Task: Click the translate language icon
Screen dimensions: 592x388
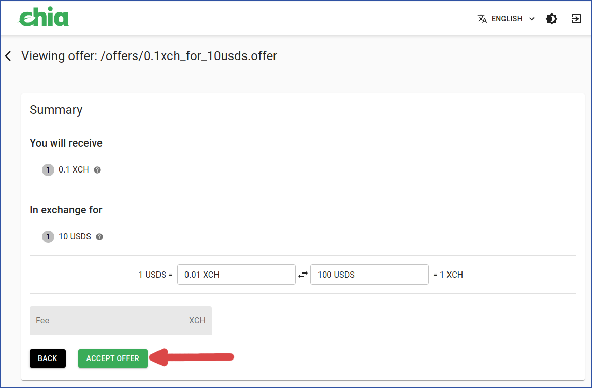Action: click(482, 19)
